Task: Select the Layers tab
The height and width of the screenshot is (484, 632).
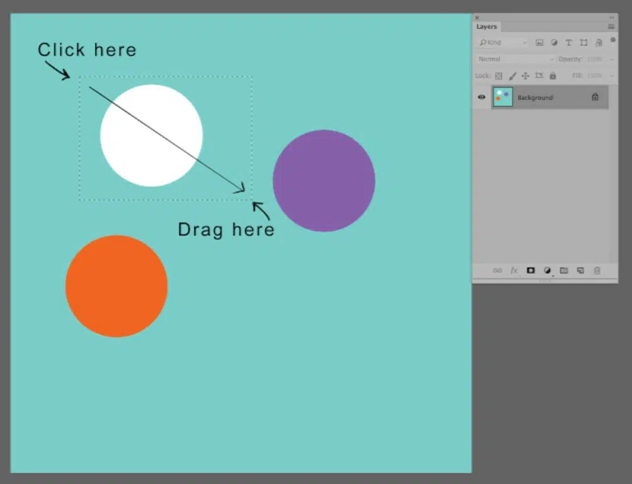Action: tap(487, 27)
